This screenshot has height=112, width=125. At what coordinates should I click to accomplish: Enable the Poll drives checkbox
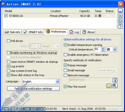(8, 41)
